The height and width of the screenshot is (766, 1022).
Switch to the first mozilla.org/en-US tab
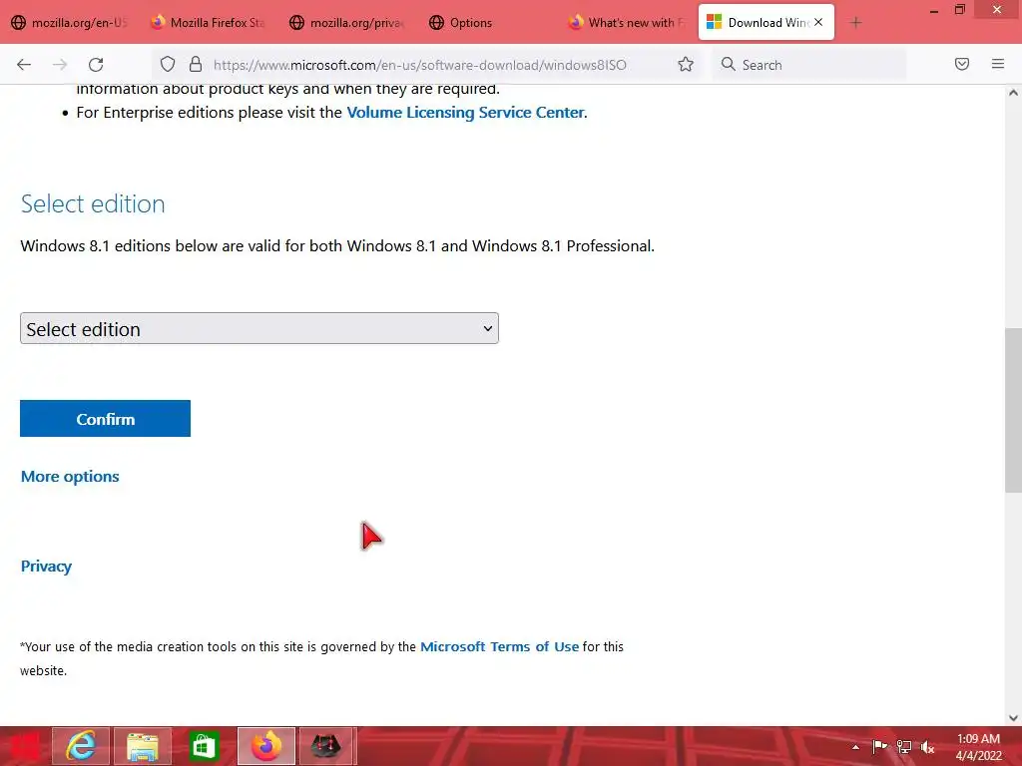point(69,23)
